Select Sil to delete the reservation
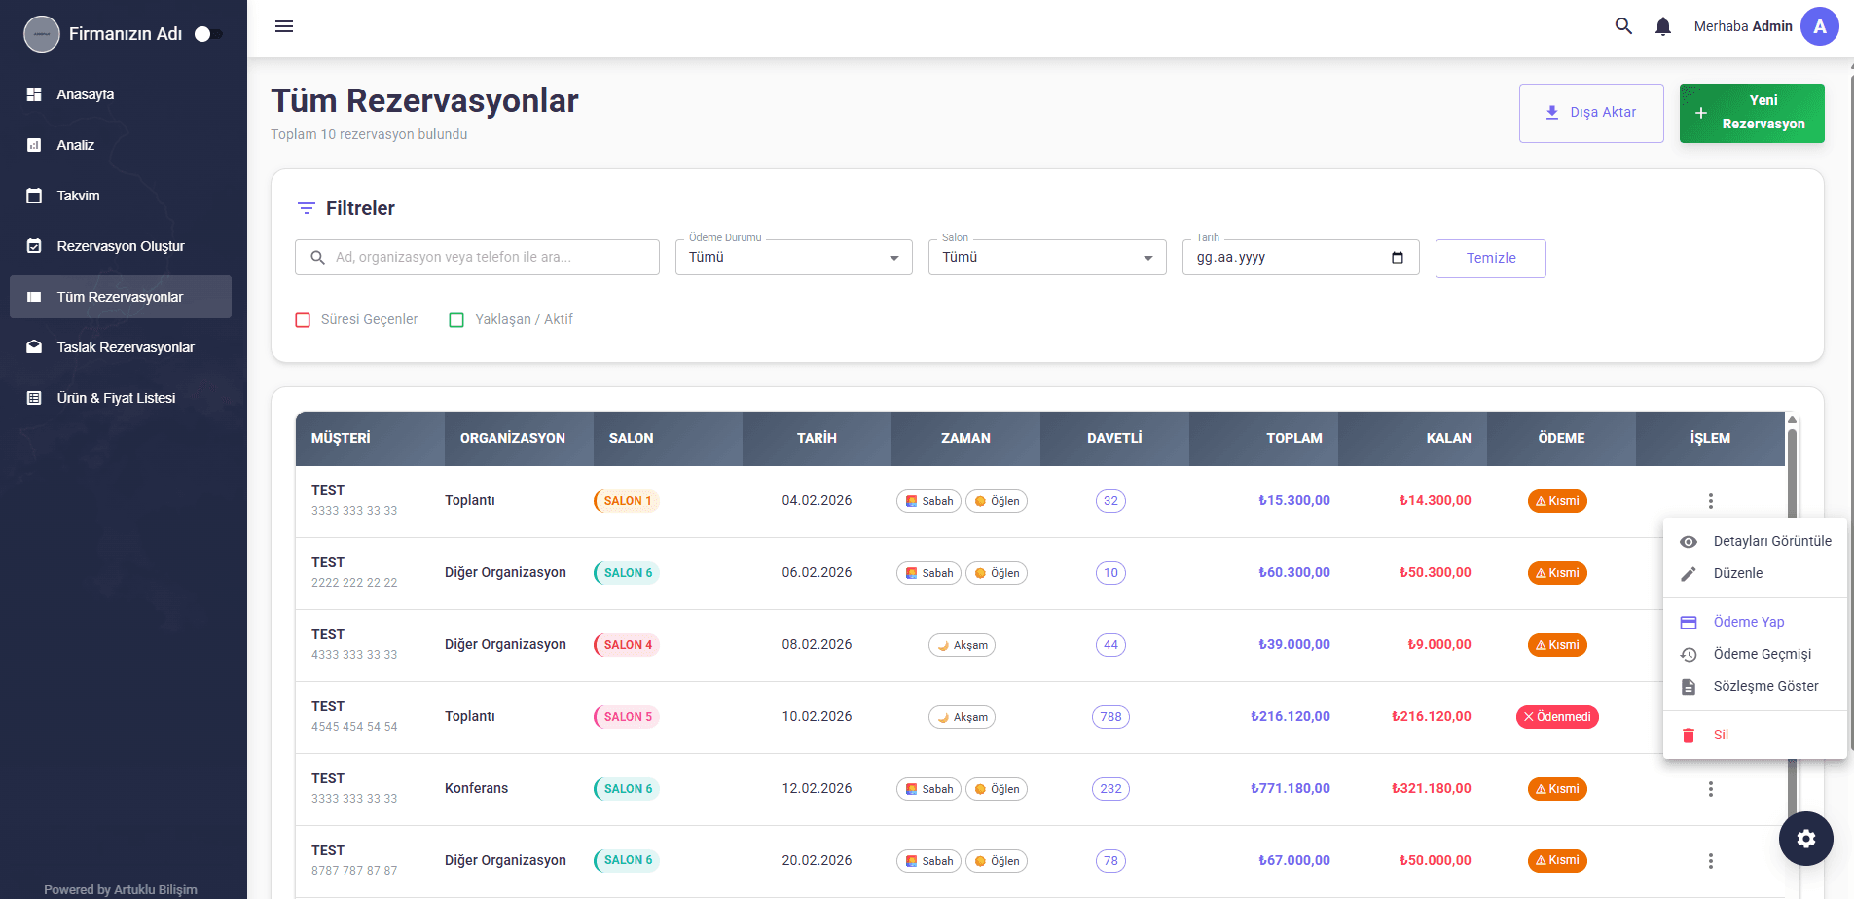The image size is (1854, 899). [x=1755, y=735]
